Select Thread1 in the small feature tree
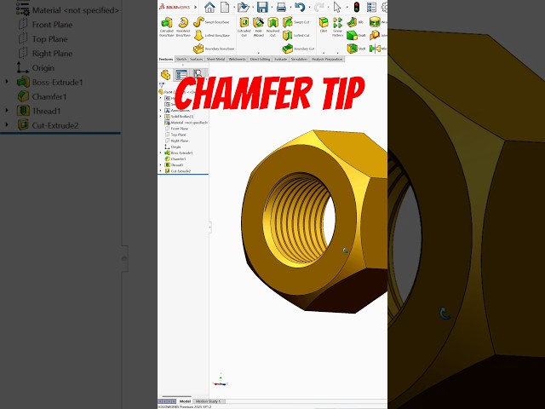The width and height of the screenshot is (545, 409). click(x=174, y=165)
